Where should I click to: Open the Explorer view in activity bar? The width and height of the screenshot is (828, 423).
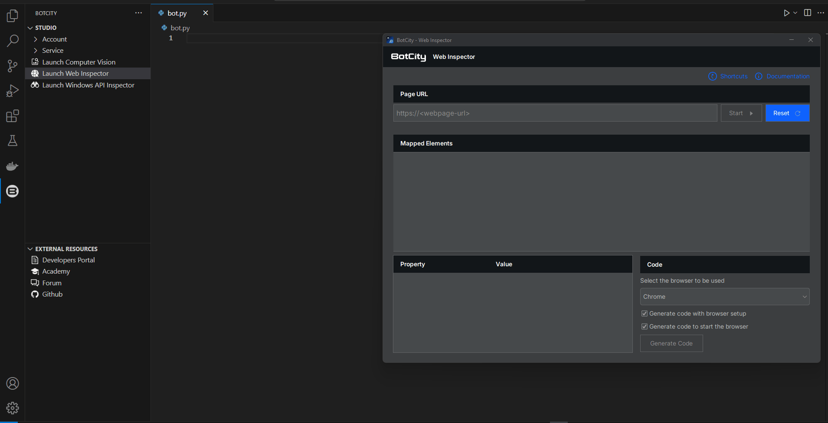(13, 16)
